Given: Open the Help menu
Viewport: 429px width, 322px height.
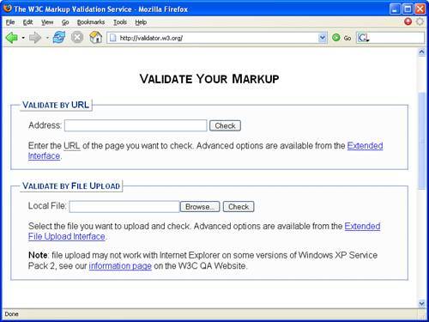Looking at the screenshot, I should (141, 22).
